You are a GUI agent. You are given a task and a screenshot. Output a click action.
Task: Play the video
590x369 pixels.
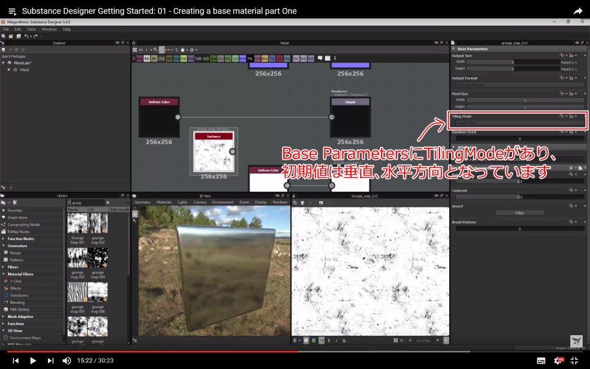point(33,360)
